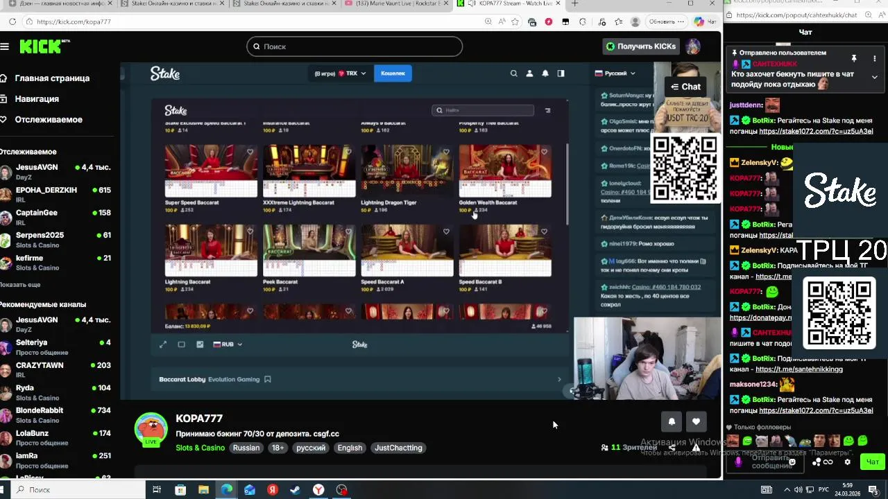Add page to favorites star icon

[515, 21]
